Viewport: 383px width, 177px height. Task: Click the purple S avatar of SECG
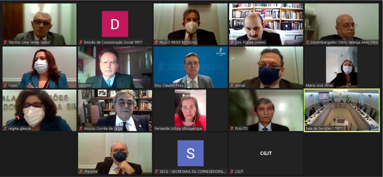pos(191,153)
